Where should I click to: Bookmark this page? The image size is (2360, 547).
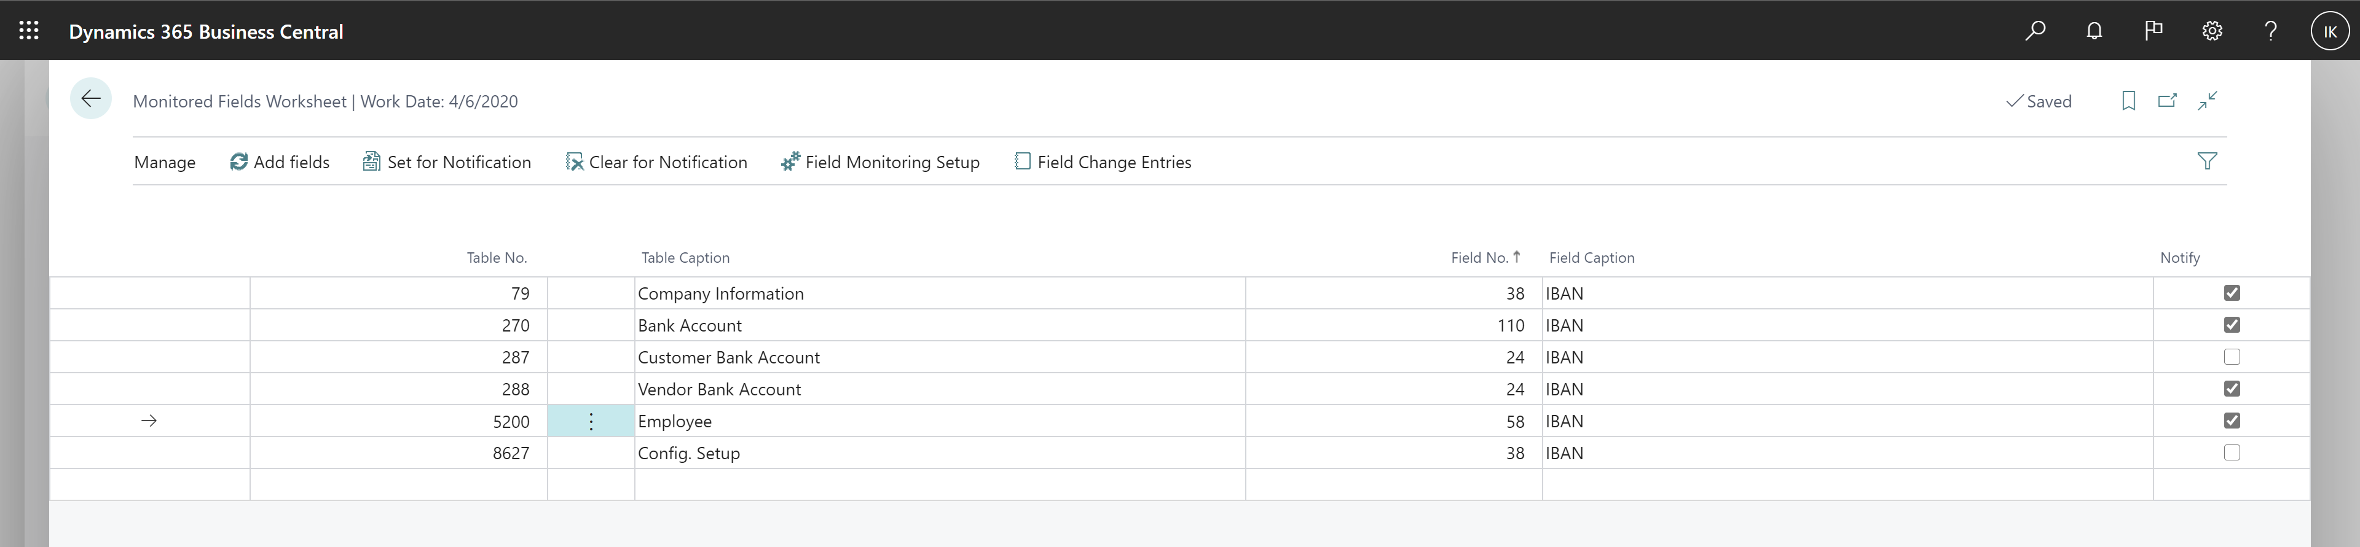[2128, 101]
